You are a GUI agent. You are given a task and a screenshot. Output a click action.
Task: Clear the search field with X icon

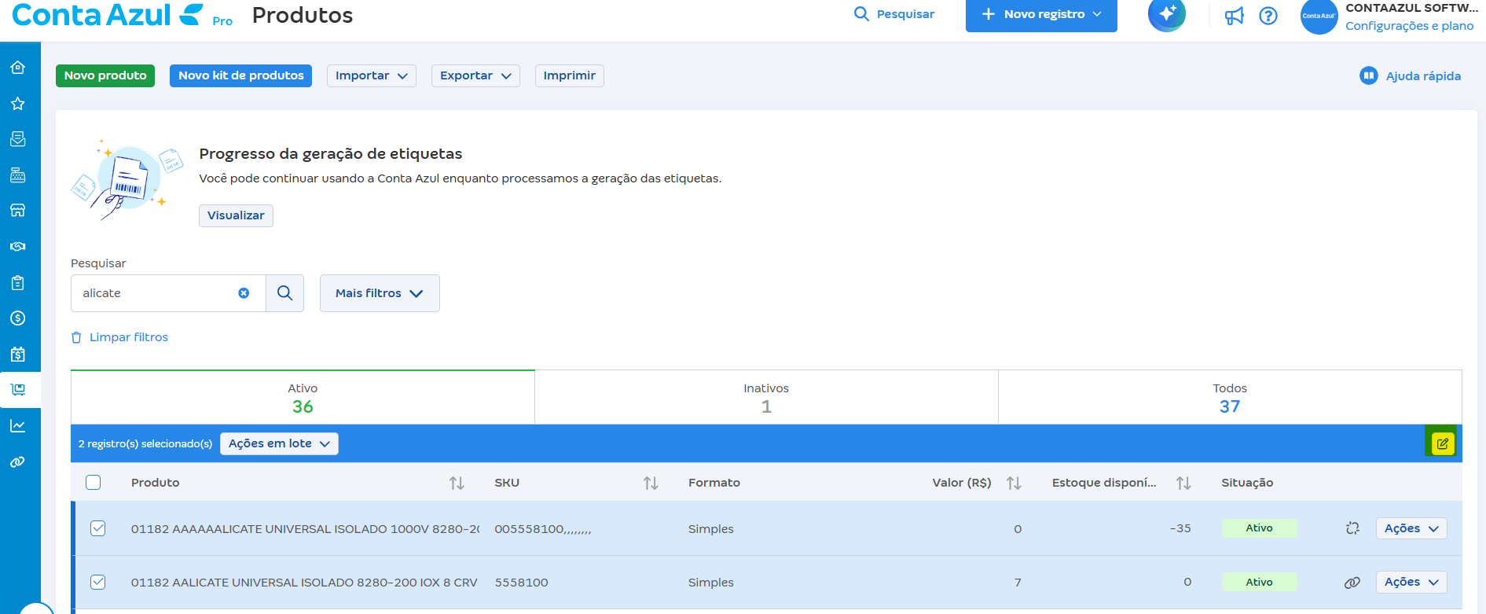click(x=244, y=293)
